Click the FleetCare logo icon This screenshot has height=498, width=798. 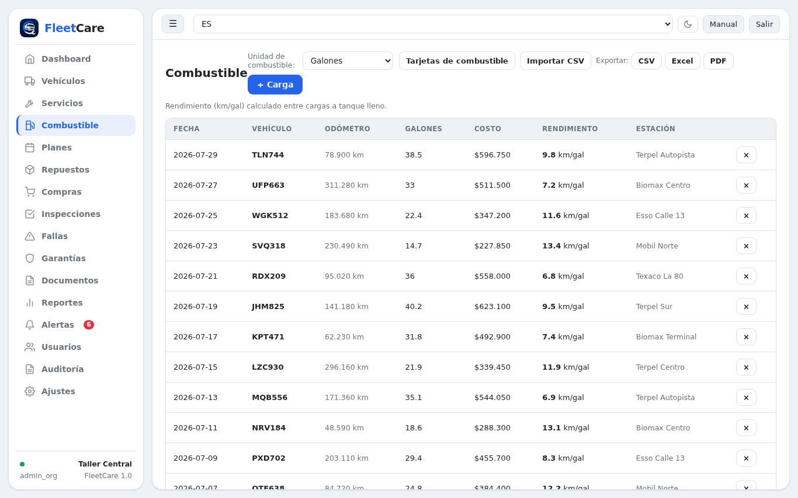pyautogui.click(x=29, y=28)
